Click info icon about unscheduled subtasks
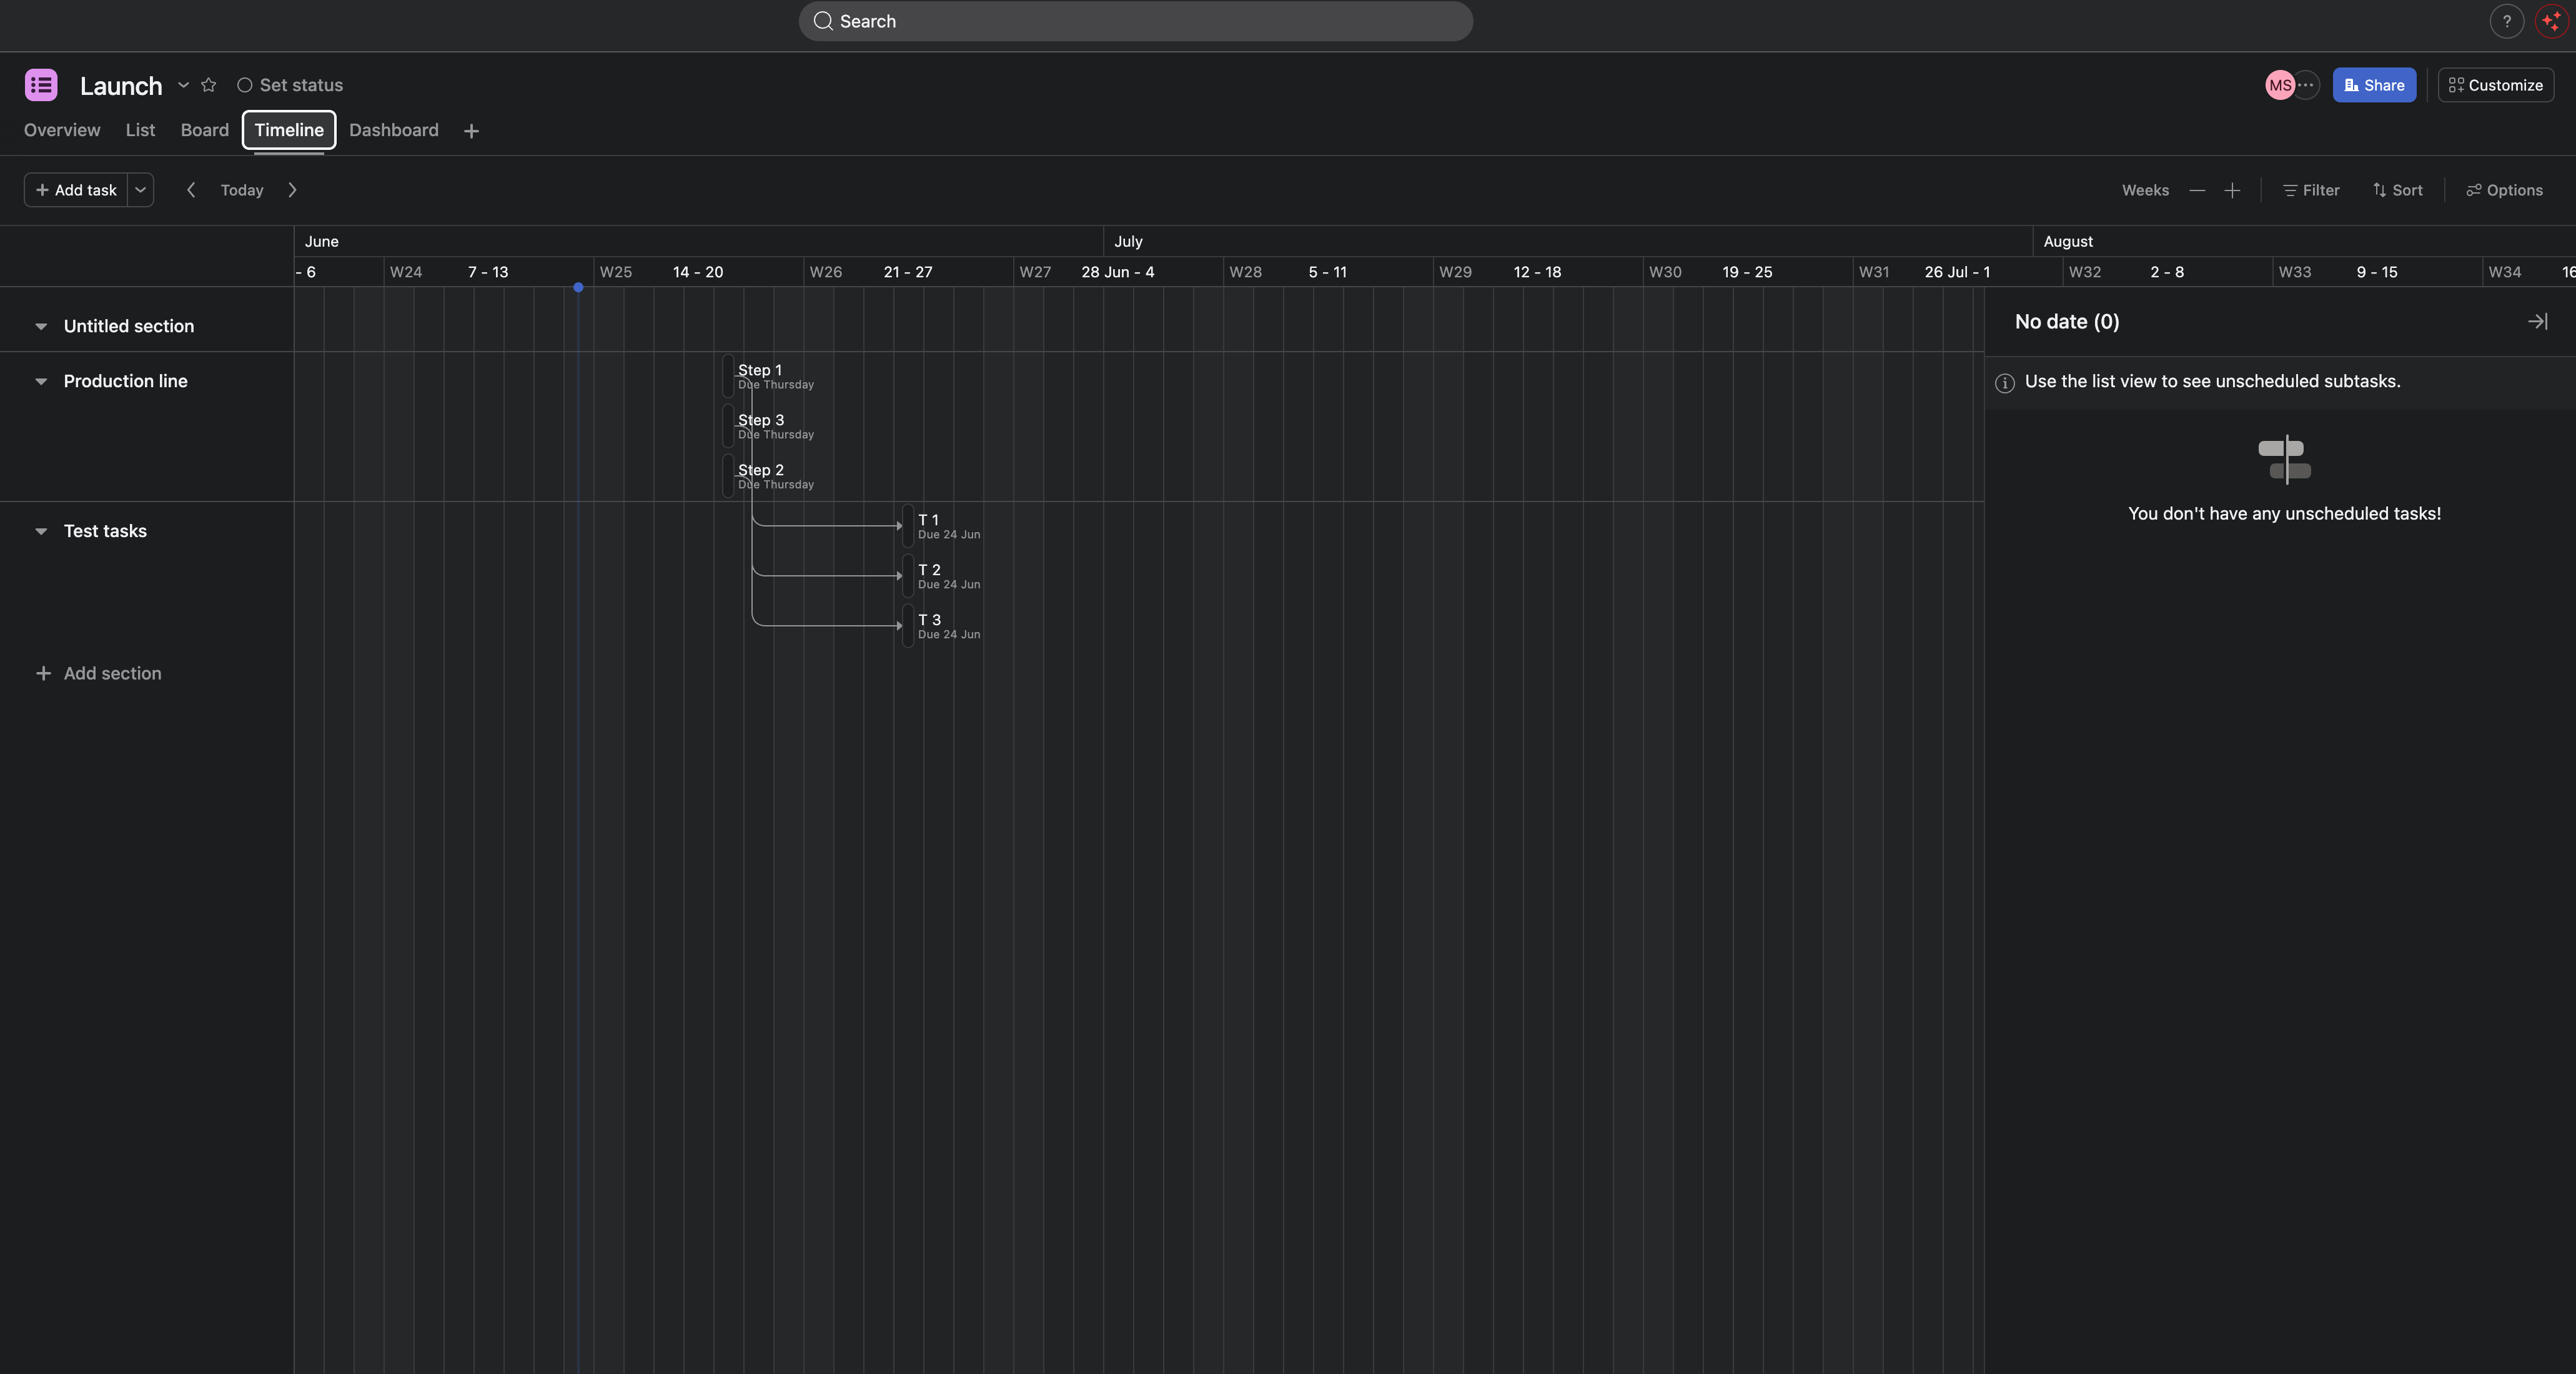This screenshot has width=2576, height=1374. (2004, 383)
